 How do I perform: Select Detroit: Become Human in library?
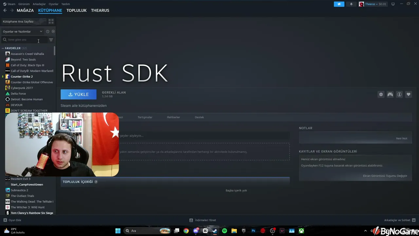27,99
